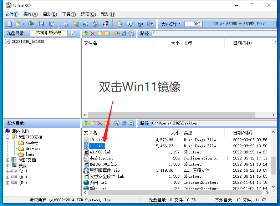The image size is (280, 206).
Task: Select the 路由.url file
Action: 98,182
